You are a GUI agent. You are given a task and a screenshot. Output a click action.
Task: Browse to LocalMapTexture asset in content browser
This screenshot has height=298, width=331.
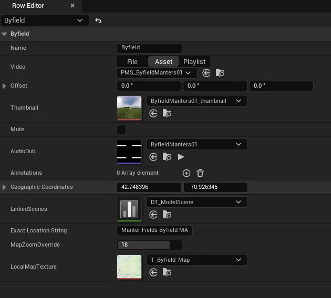pyautogui.click(x=167, y=272)
